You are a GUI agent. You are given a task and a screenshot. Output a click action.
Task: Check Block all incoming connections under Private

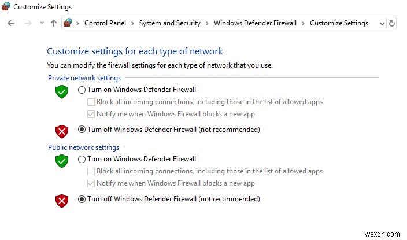(x=91, y=102)
